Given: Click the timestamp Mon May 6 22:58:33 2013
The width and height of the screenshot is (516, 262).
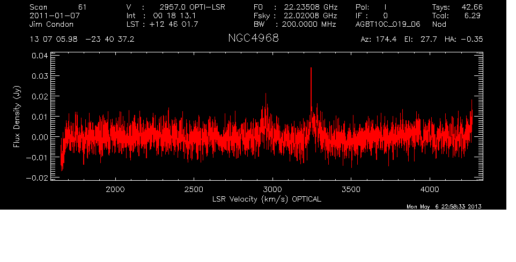Looking at the screenshot, I should 444,206.
